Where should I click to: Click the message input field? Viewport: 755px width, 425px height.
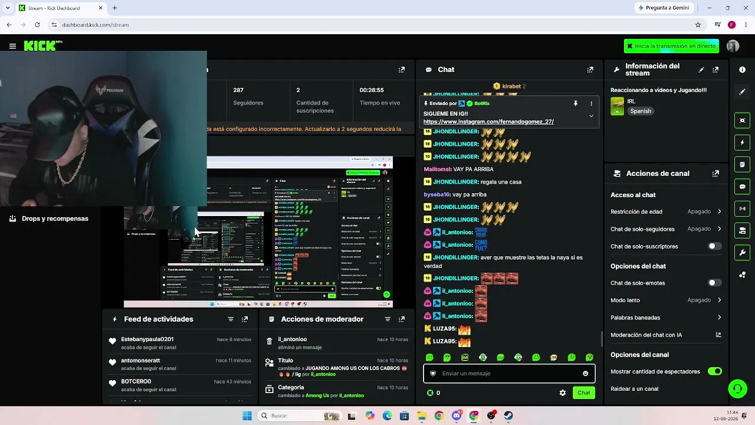click(x=509, y=374)
